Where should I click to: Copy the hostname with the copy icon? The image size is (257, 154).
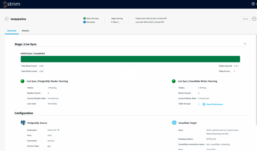tap(59, 130)
